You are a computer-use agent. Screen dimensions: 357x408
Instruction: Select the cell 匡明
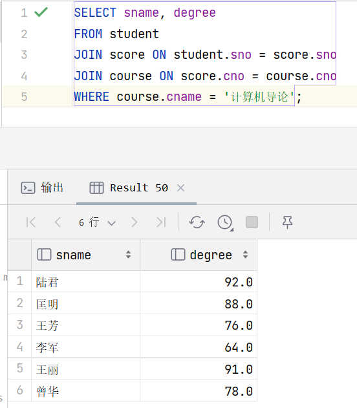tap(85, 304)
